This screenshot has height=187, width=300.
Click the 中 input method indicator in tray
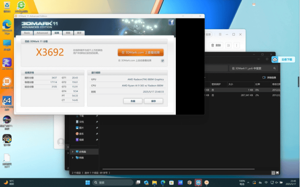coord(266,182)
